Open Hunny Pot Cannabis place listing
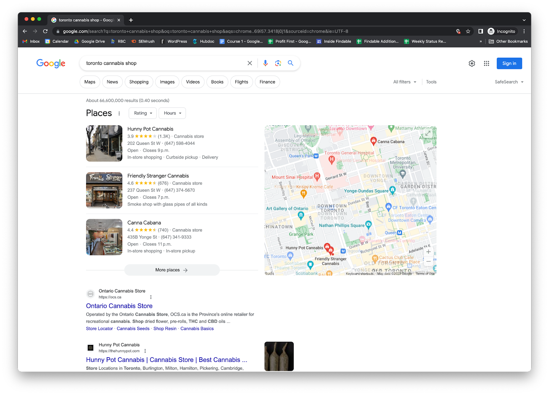Screen dimensions: 549x395 point(150,129)
